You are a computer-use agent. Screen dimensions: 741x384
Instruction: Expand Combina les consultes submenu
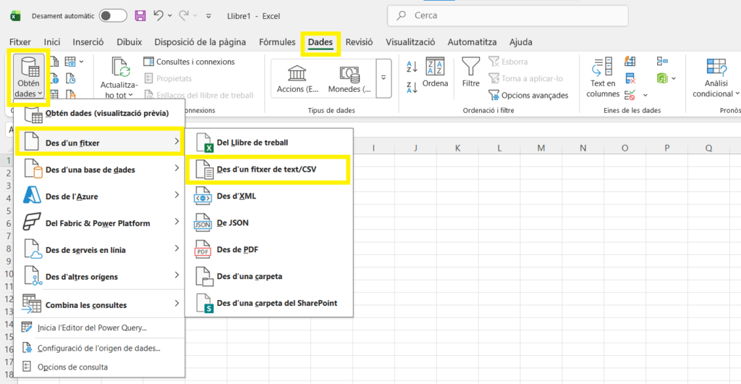tap(100, 304)
